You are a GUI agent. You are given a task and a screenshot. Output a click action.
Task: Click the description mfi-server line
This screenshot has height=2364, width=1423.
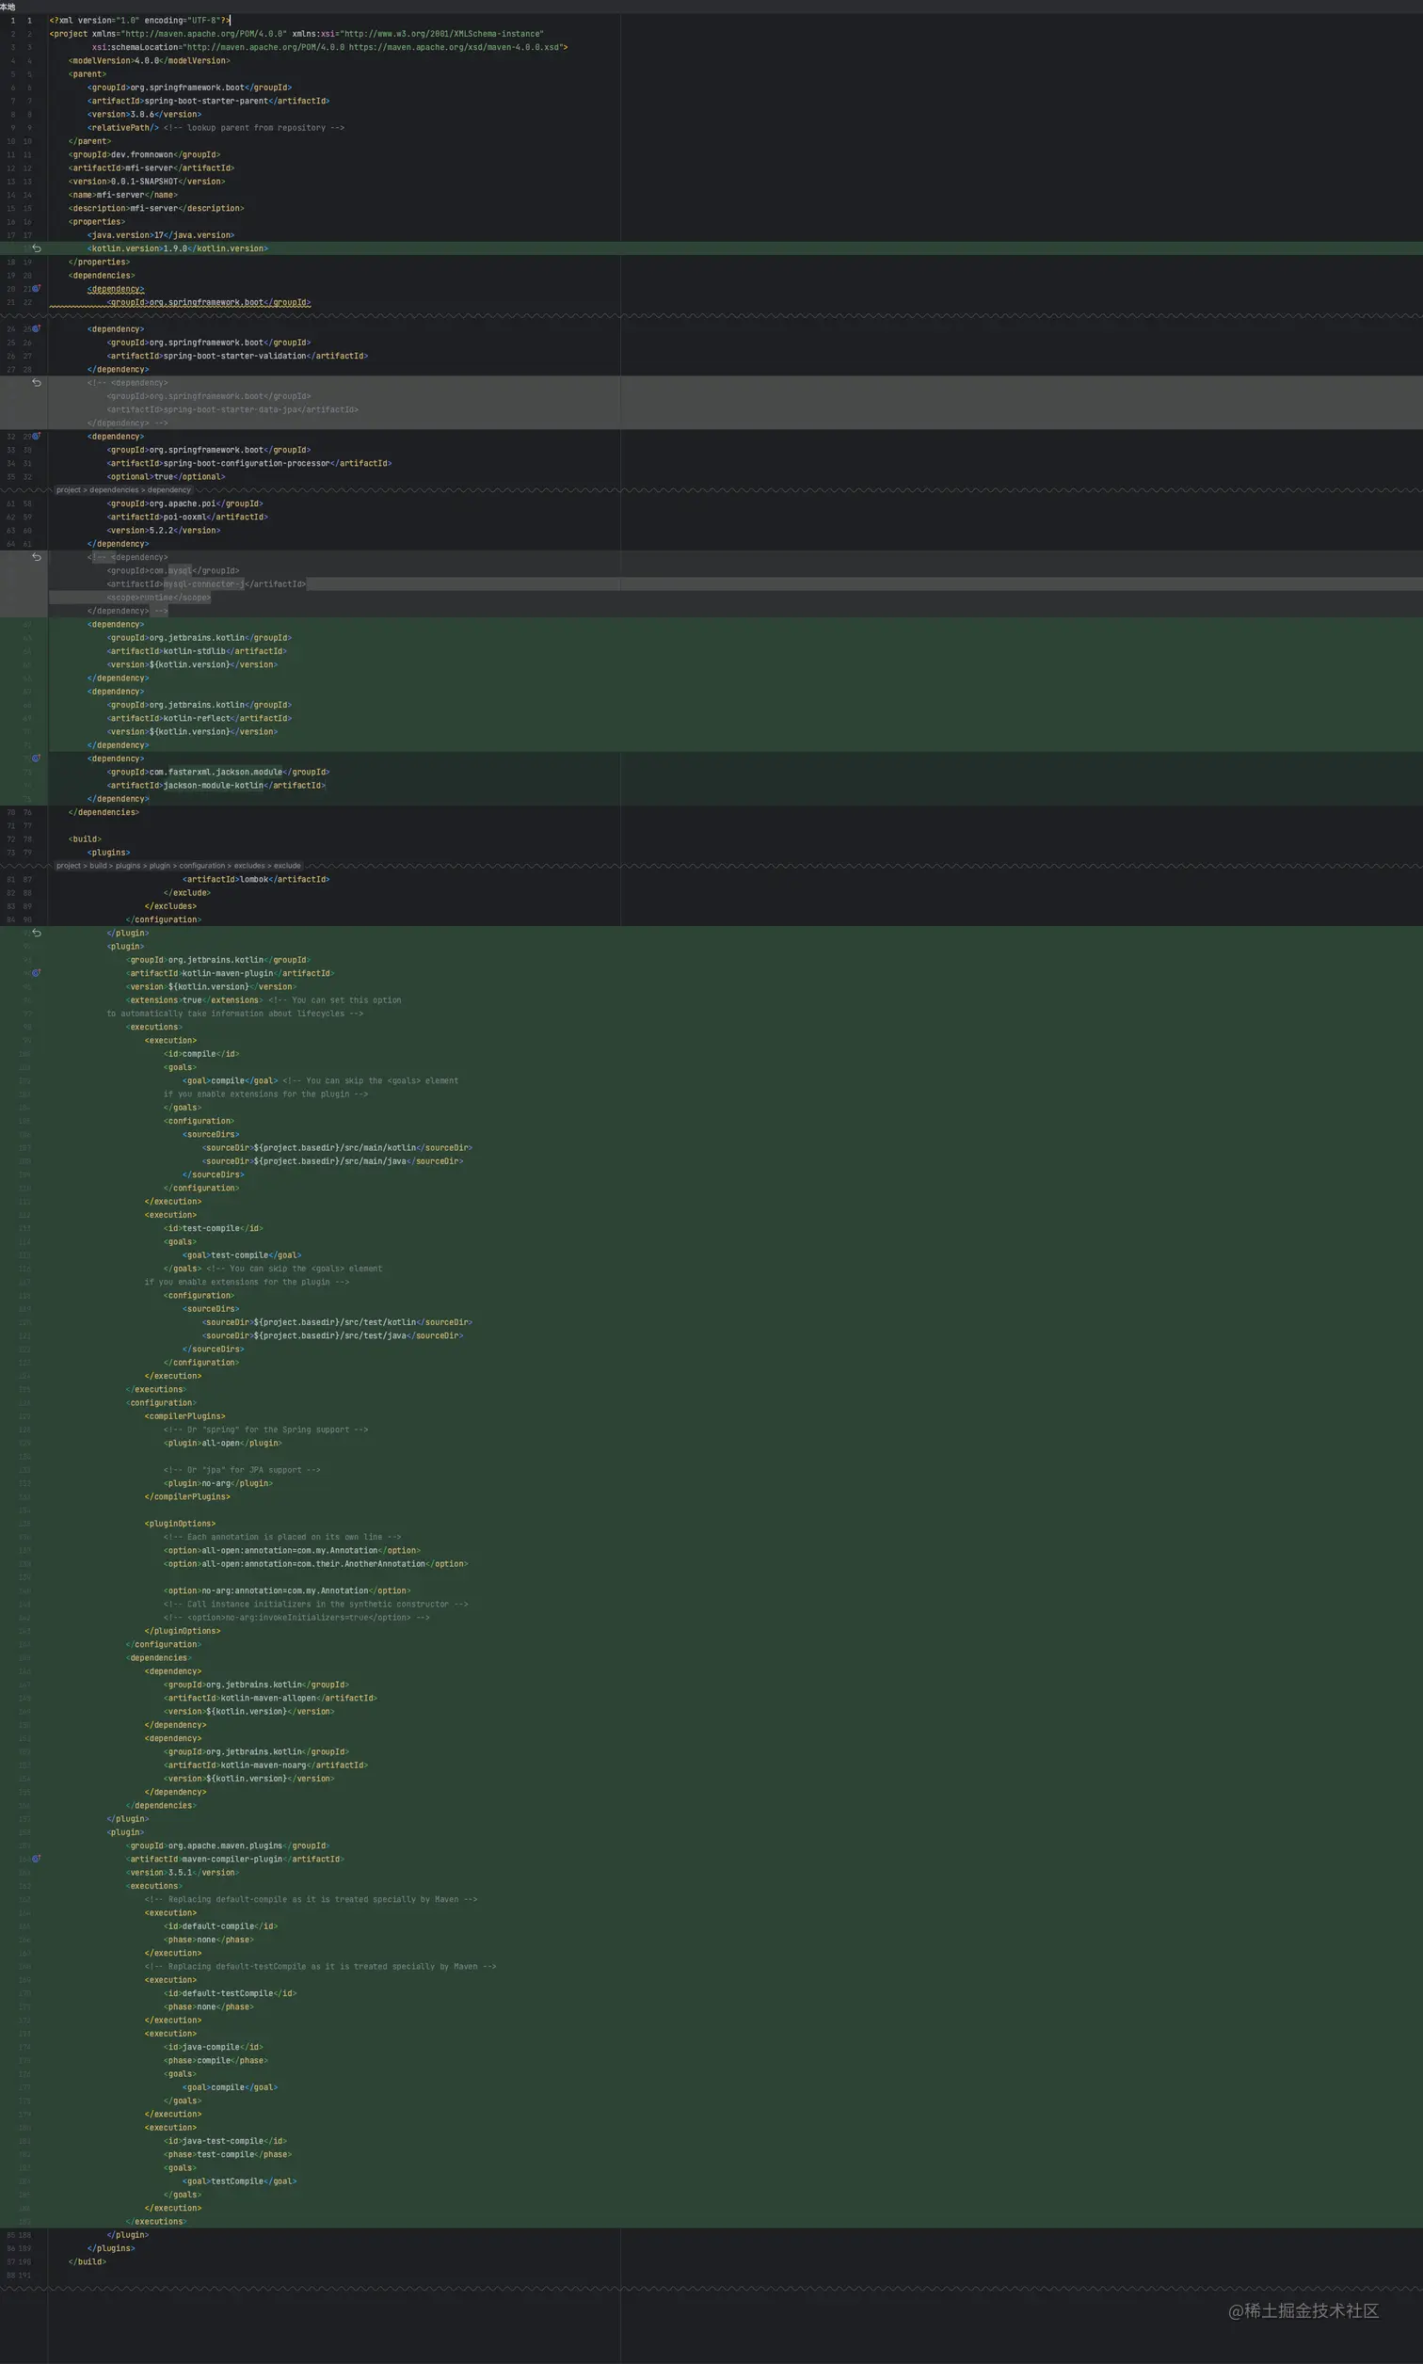coord(156,208)
